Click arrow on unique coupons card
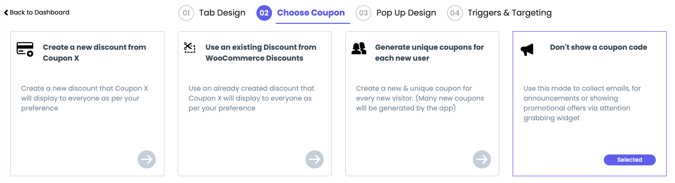Image resolution: width=675 pixels, height=183 pixels. pos(482,159)
